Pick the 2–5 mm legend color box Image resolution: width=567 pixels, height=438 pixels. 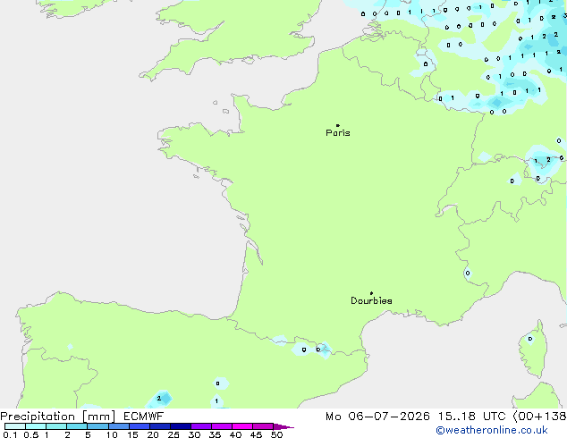(77, 426)
